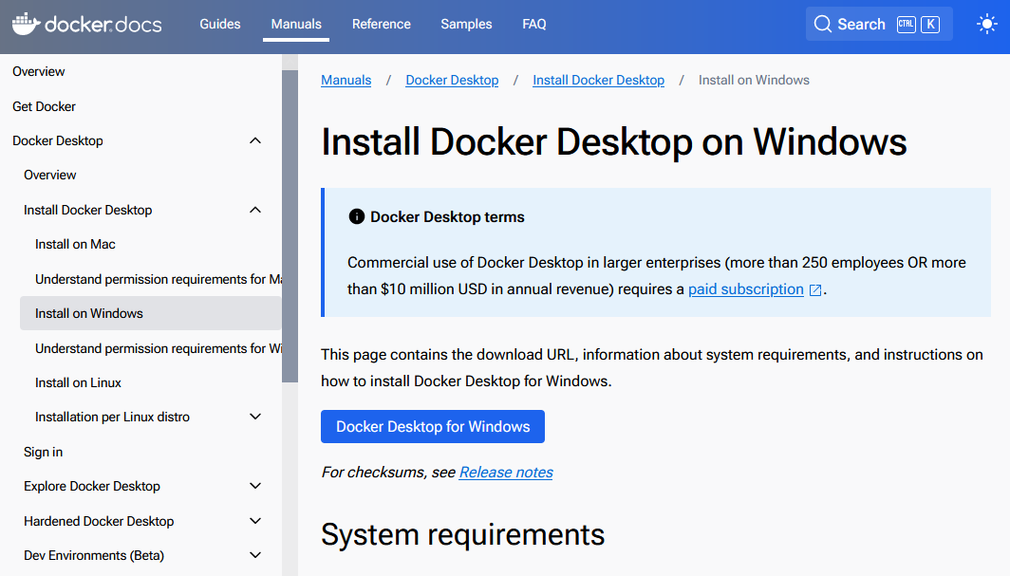1010x576 pixels.
Task: Expand the Hardened Docker Desktop section
Action: click(255, 521)
